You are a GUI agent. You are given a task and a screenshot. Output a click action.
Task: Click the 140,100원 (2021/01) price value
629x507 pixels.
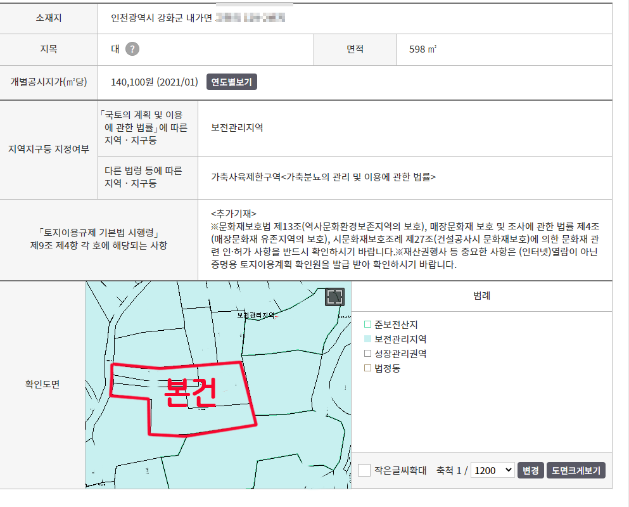pyautogui.click(x=155, y=82)
